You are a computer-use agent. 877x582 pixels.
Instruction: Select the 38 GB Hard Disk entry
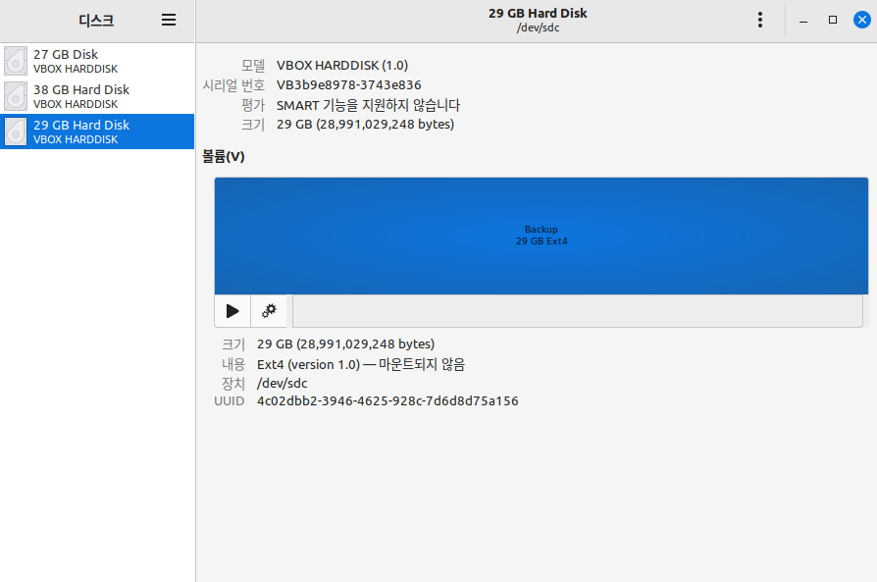tap(97, 96)
